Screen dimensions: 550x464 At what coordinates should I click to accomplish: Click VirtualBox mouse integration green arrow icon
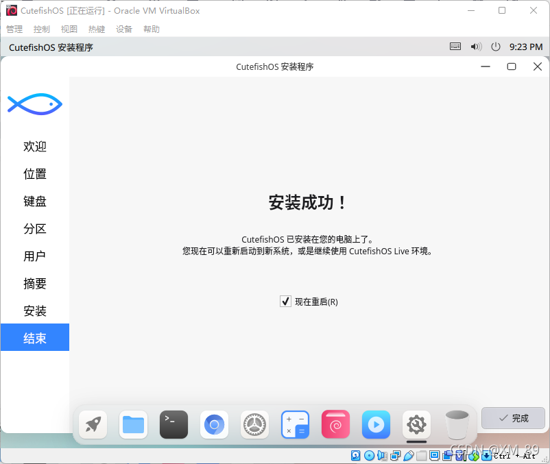(473, 456)
